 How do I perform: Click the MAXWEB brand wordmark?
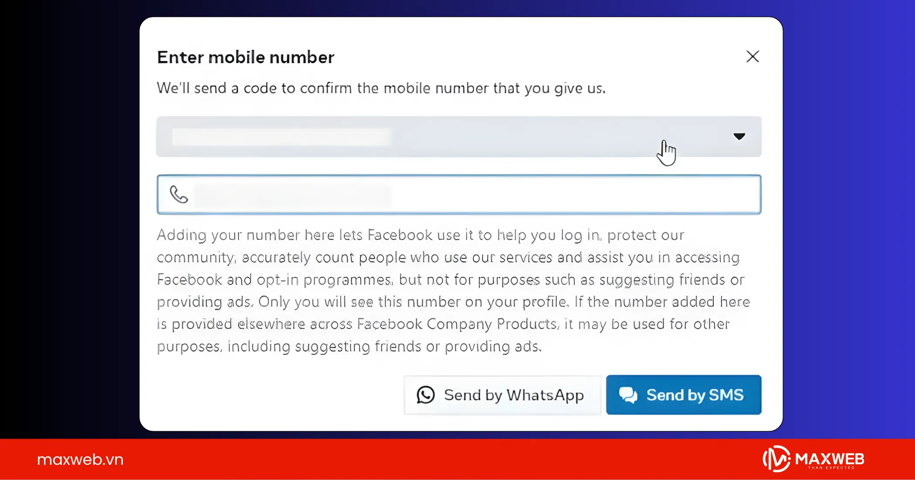[830, 458]
